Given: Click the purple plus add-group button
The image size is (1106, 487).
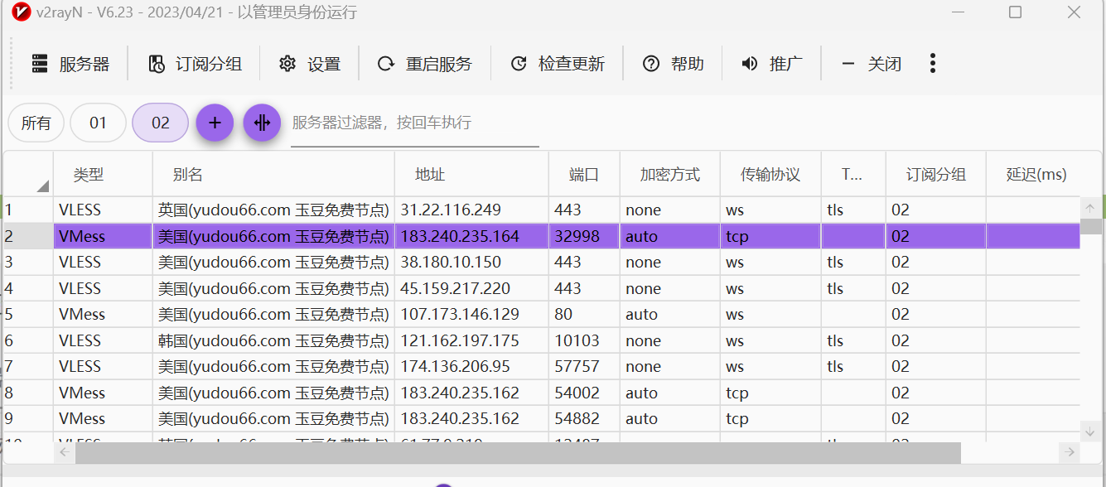Looking at the screenshot, I should tap(215, 123).
